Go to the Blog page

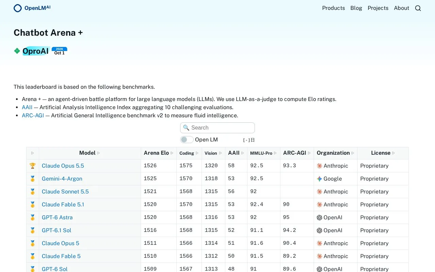point(356,8)
